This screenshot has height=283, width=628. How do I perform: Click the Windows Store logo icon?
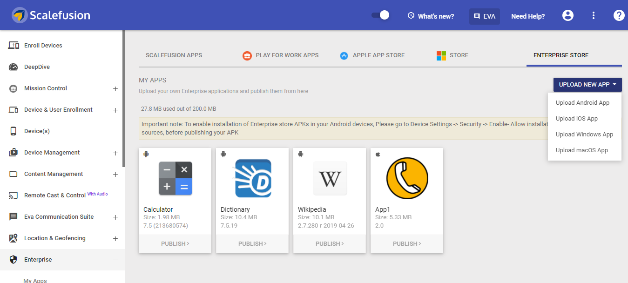click(x=441, y=55)
